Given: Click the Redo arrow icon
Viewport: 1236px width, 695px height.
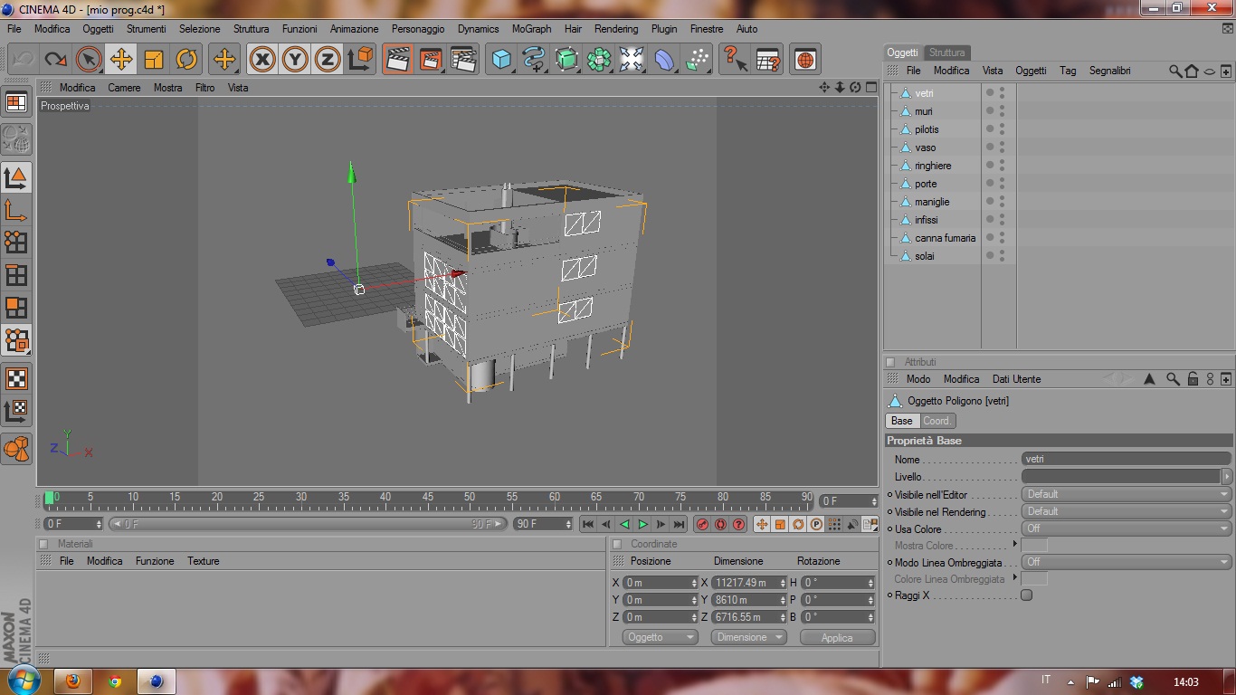Looking at the screenshot, I should (x=55, y=60).
